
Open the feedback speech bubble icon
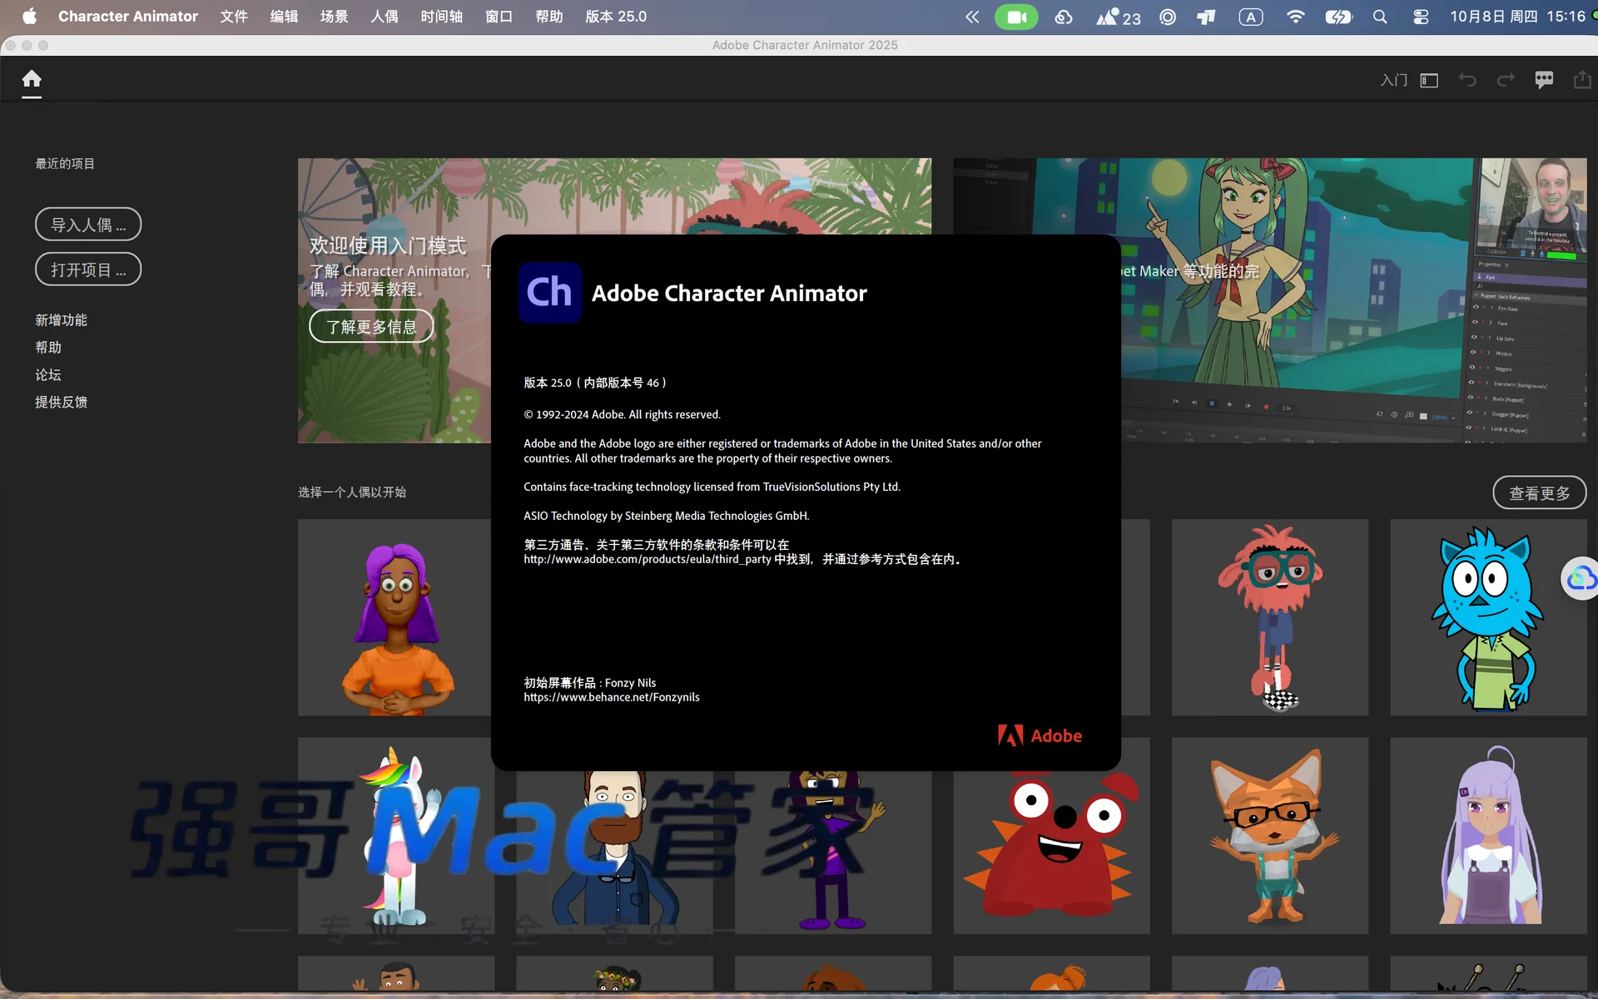[1544, 80]
